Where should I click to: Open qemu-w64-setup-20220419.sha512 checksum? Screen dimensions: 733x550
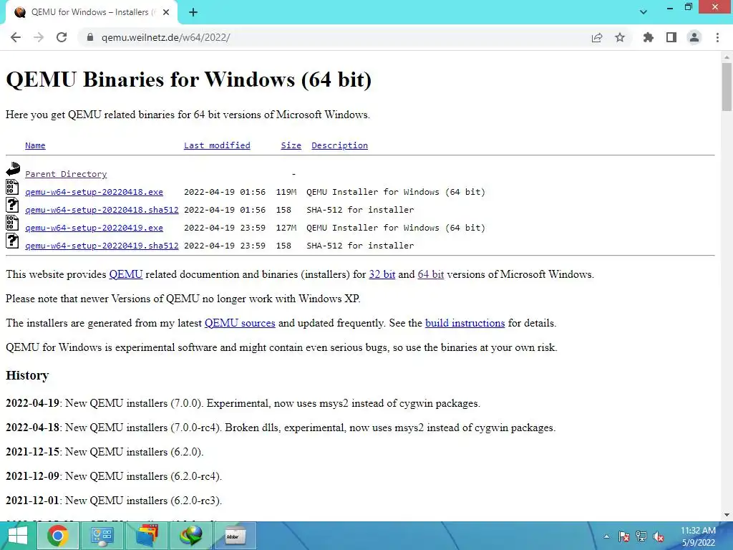[102, 246]
